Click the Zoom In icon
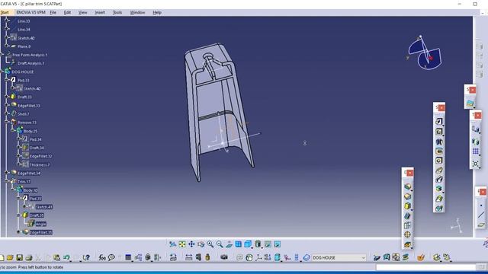 point(210,244)
